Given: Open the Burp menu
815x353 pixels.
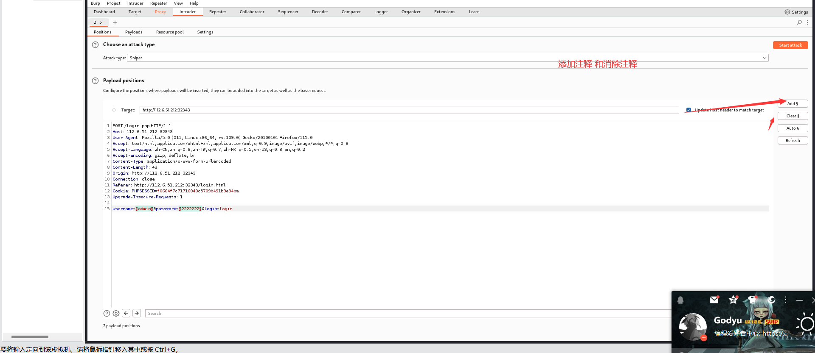Looking at the screenshot, I should (x=96, y=3).
